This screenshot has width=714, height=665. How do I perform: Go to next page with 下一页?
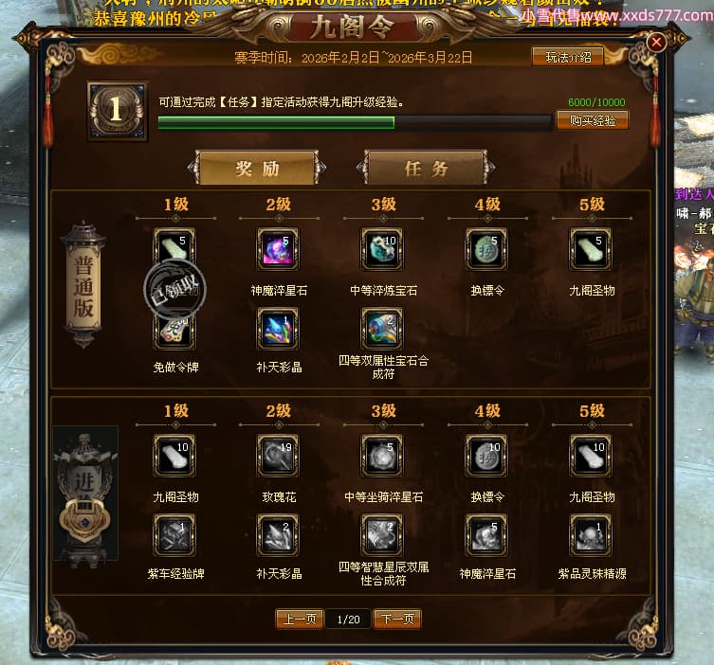point(397,620)
